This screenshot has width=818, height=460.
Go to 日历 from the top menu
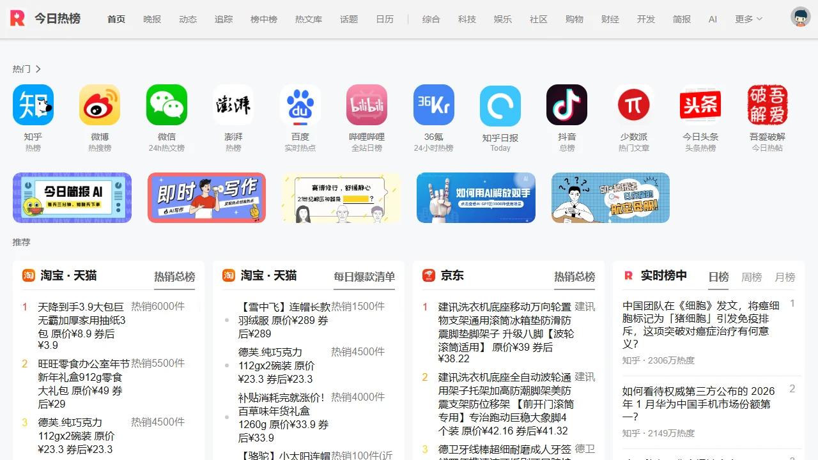coord(385,19)
